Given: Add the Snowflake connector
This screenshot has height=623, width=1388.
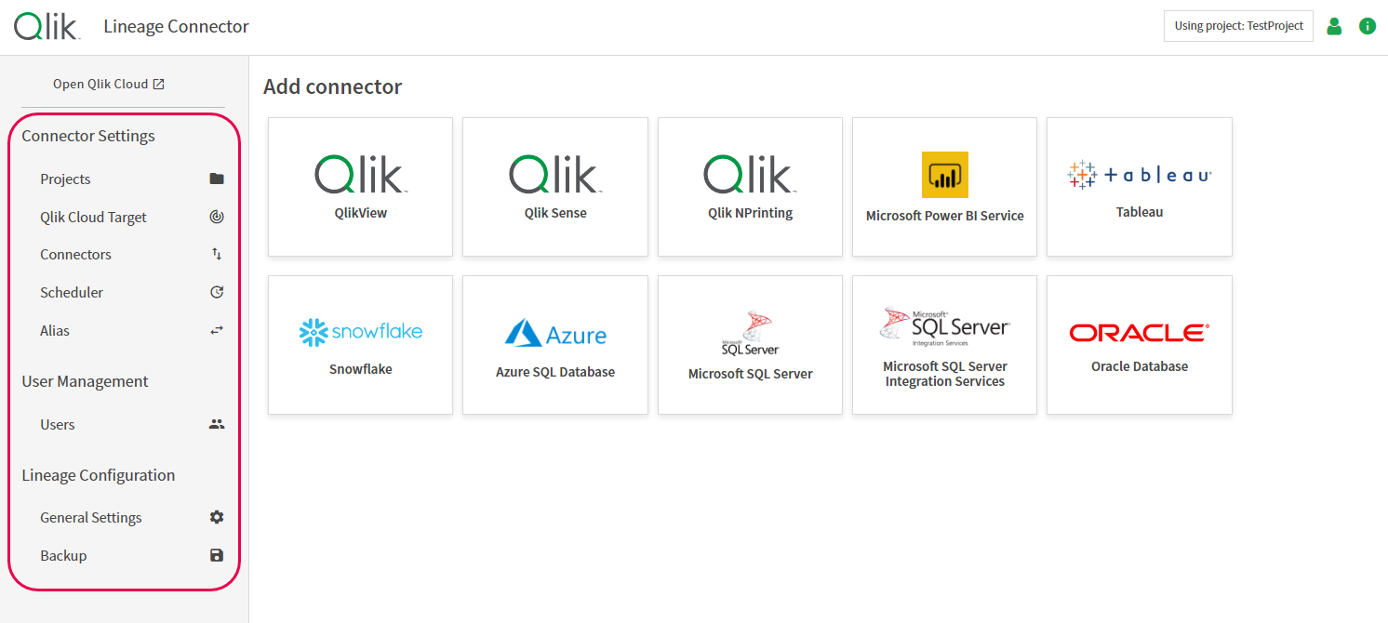Looking at the screenshot, I should coord(360,344).
